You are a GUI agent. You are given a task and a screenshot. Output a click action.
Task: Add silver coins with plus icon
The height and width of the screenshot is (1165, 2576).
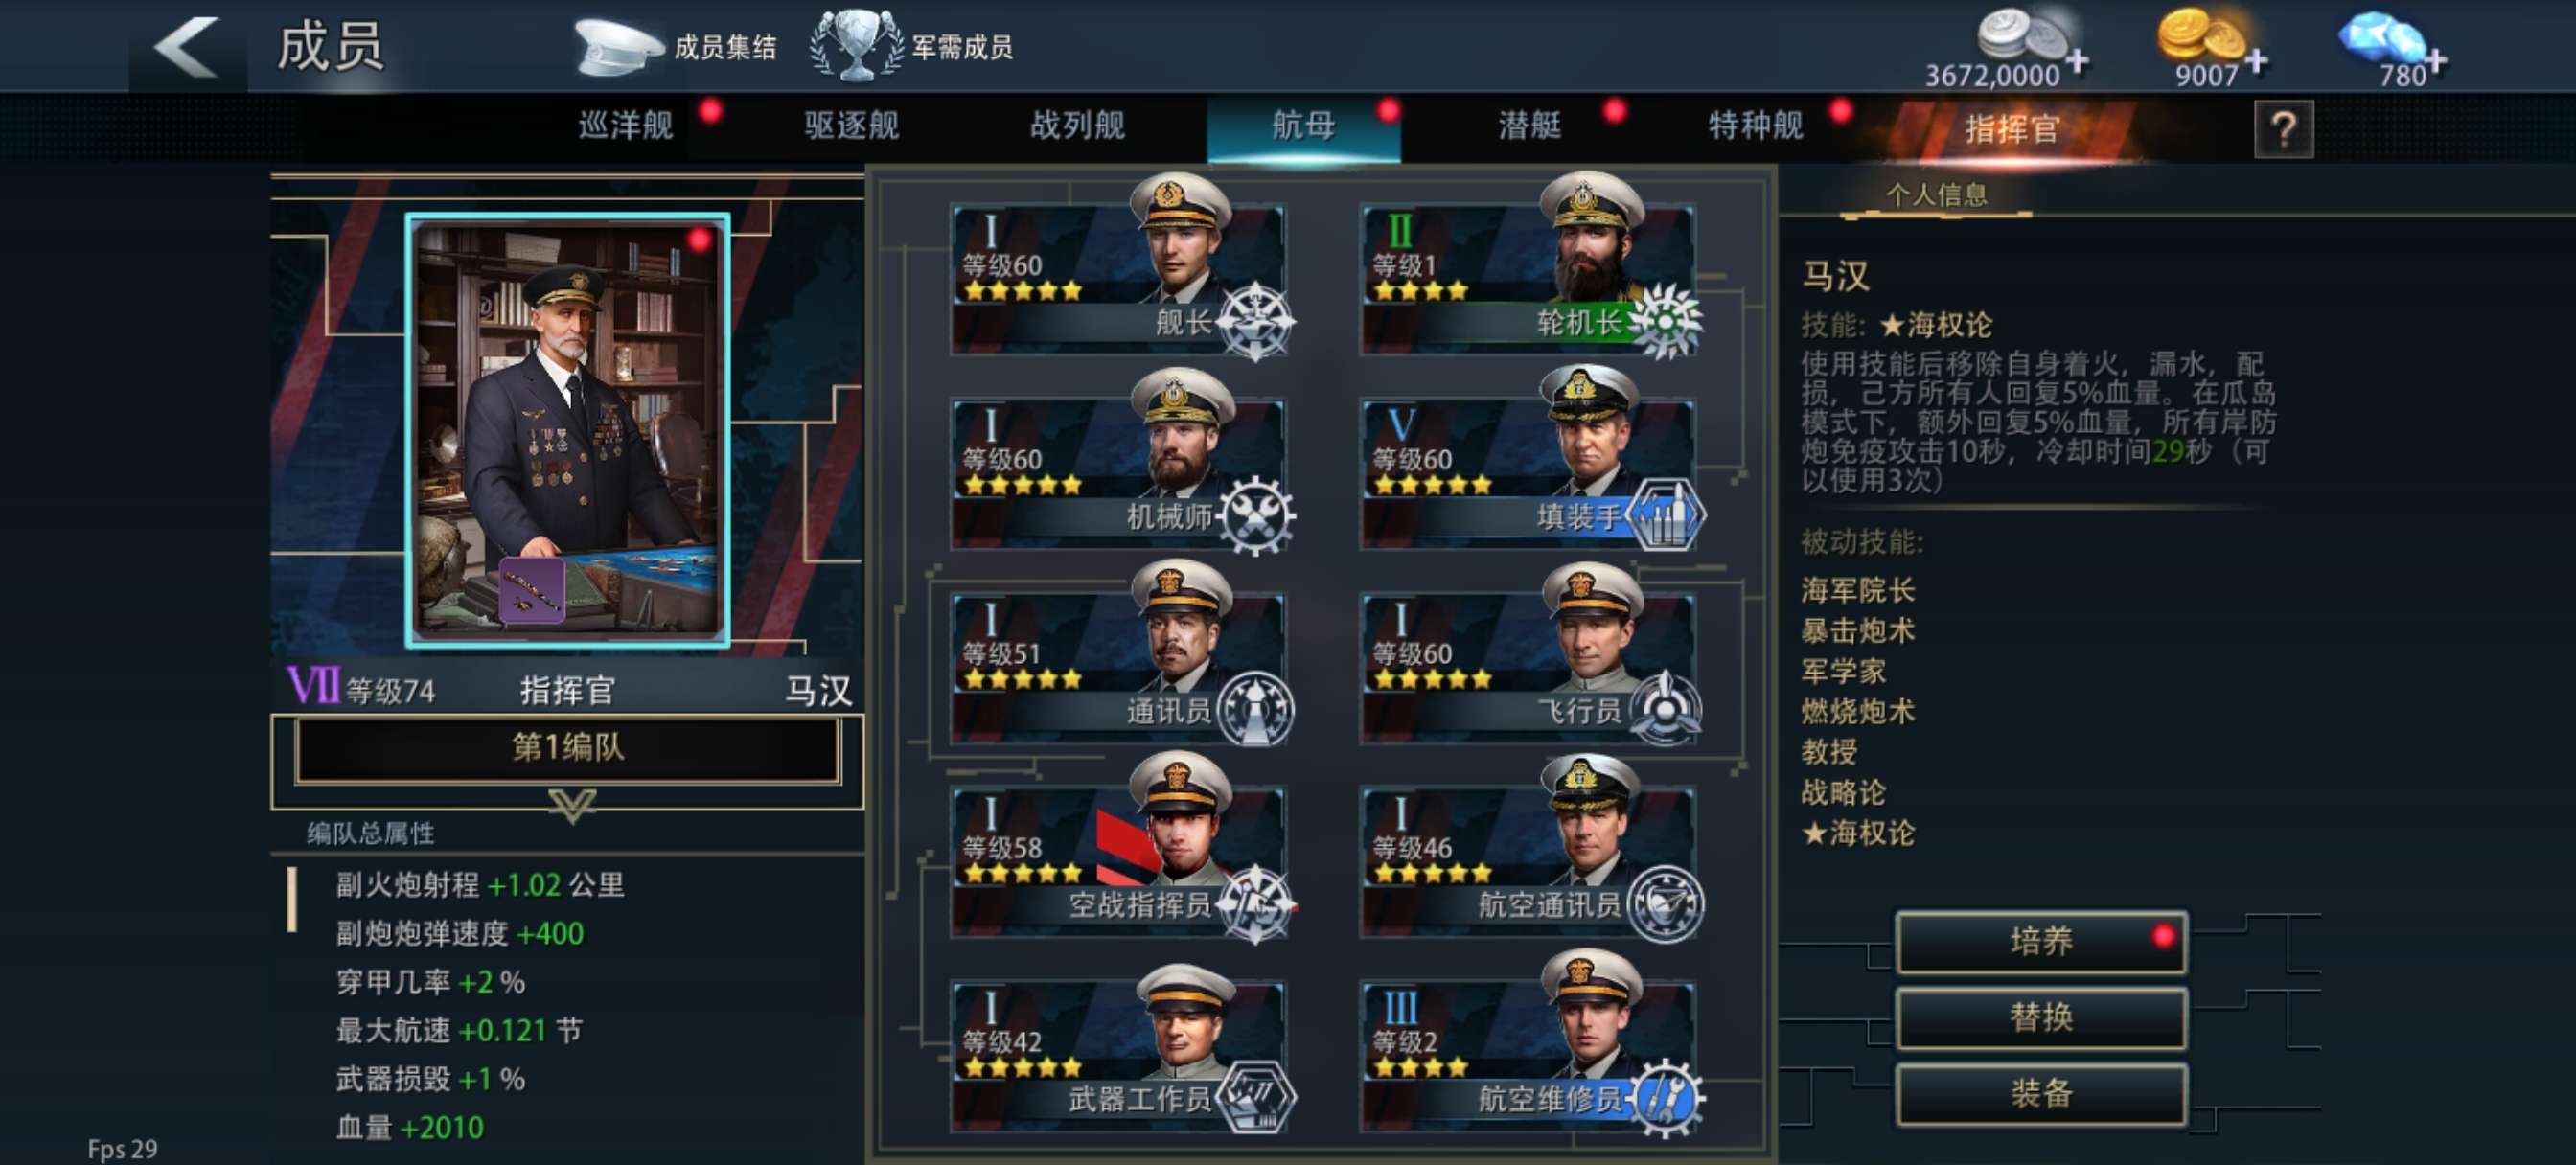(x=2077, y=62)
